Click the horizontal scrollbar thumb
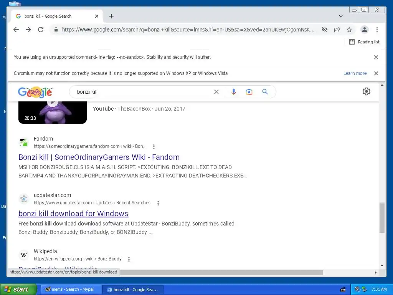This screenshot has height=295, width=393. 221,272
